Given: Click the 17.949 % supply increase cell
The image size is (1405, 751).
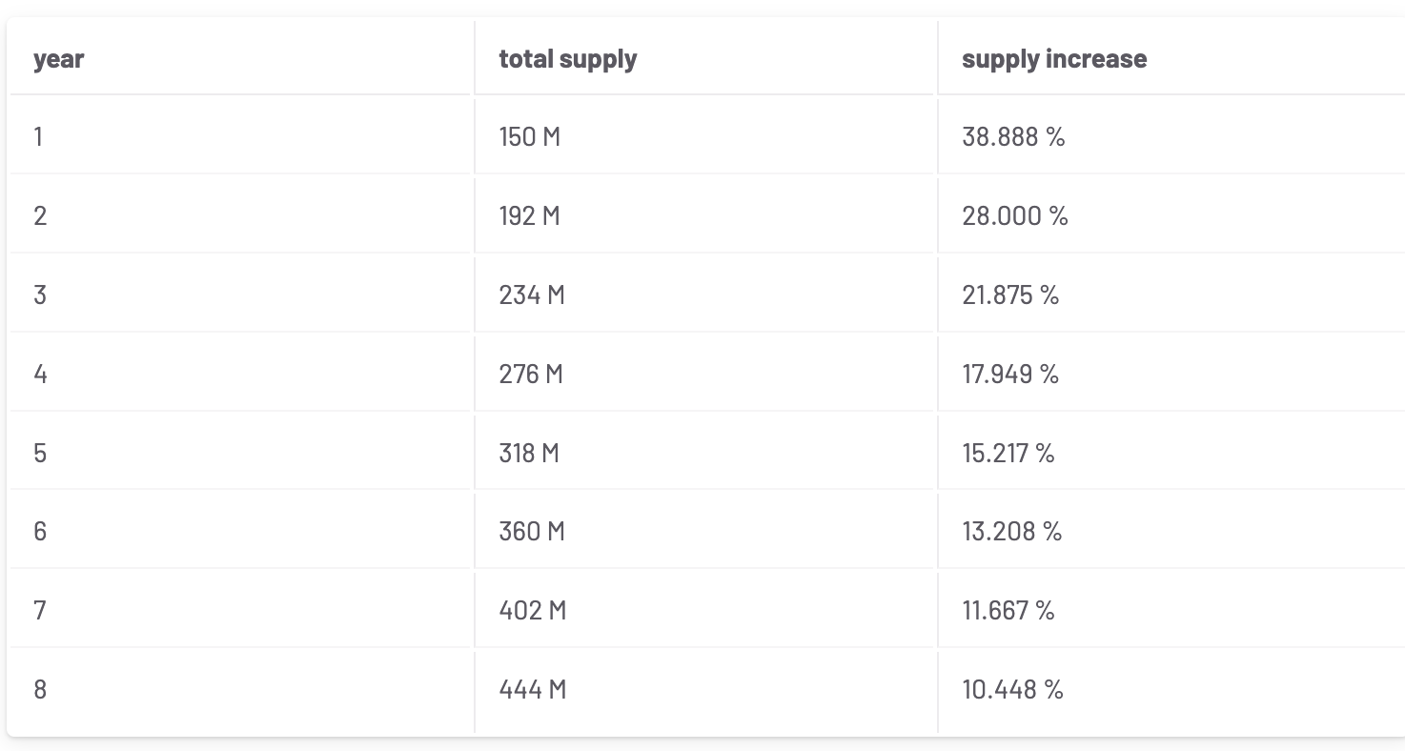Looking at the screenshot, I should [x=1010, y=375].
